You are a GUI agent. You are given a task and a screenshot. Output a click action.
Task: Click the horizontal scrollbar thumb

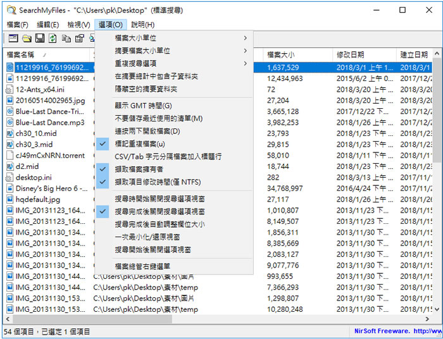tap(92, 319)
